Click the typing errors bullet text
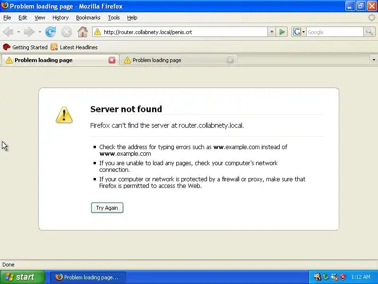The height and width of the screenshot is (284, 378). pos(193,150)
